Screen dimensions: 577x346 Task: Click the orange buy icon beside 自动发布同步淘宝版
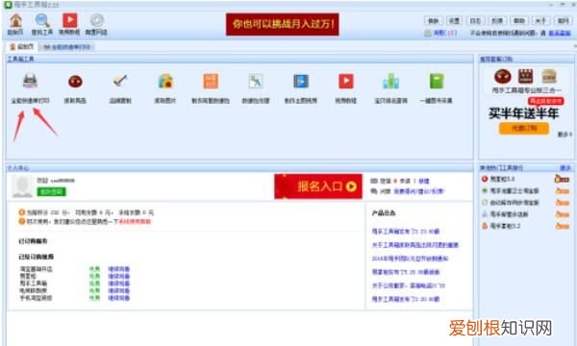(562, 202)
